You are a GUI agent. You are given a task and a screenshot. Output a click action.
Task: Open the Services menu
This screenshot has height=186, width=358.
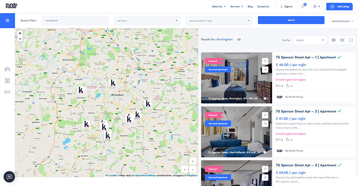237,7
